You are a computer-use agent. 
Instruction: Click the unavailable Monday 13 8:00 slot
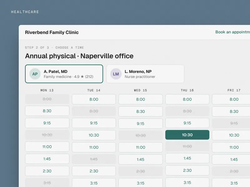(47, 99)
